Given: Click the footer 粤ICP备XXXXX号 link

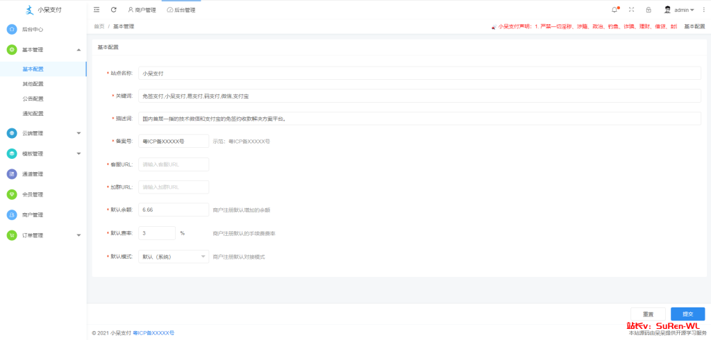Looking at the screenshot, I should [153, 333].
